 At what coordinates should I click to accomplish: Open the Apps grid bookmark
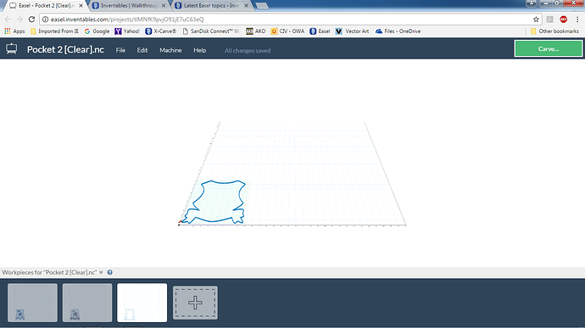pos(14,31)
